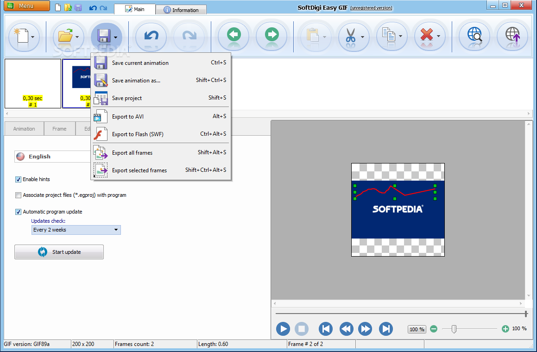537x352 pixels.
Task: Expand the New animation dropdown arrow
Action: click(33, 37)
